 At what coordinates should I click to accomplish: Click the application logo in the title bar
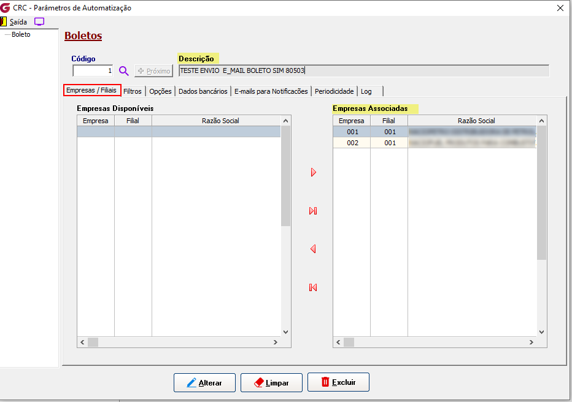(x=5, y=7)
